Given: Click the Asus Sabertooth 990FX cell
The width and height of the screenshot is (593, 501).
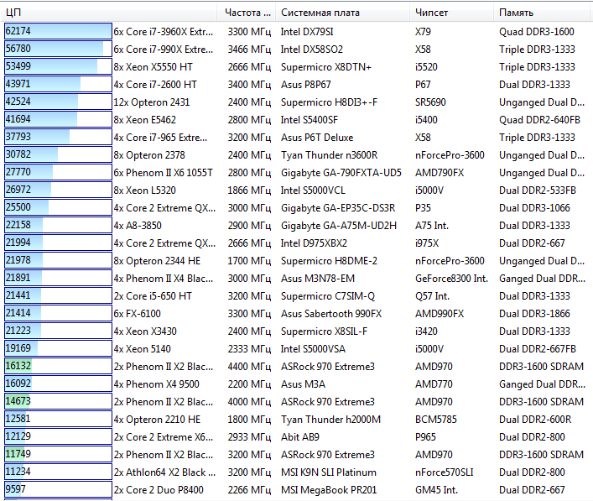Looking at the screenshot, I should (331, 314).
